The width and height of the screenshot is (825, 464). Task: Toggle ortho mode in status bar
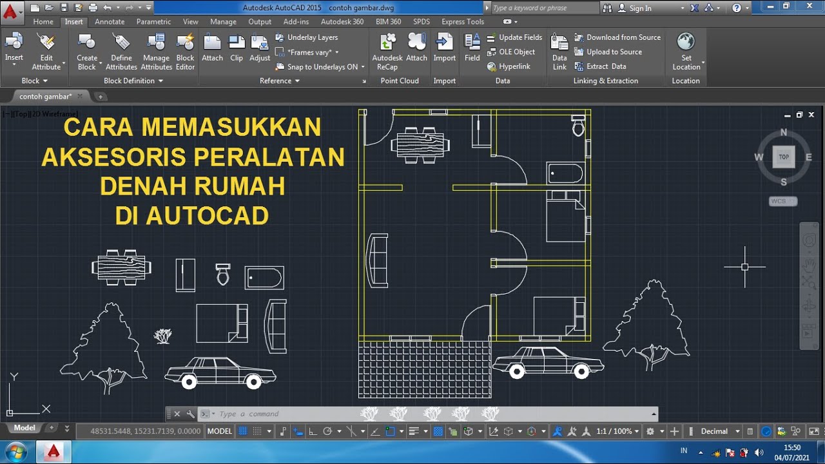[313, 431]
